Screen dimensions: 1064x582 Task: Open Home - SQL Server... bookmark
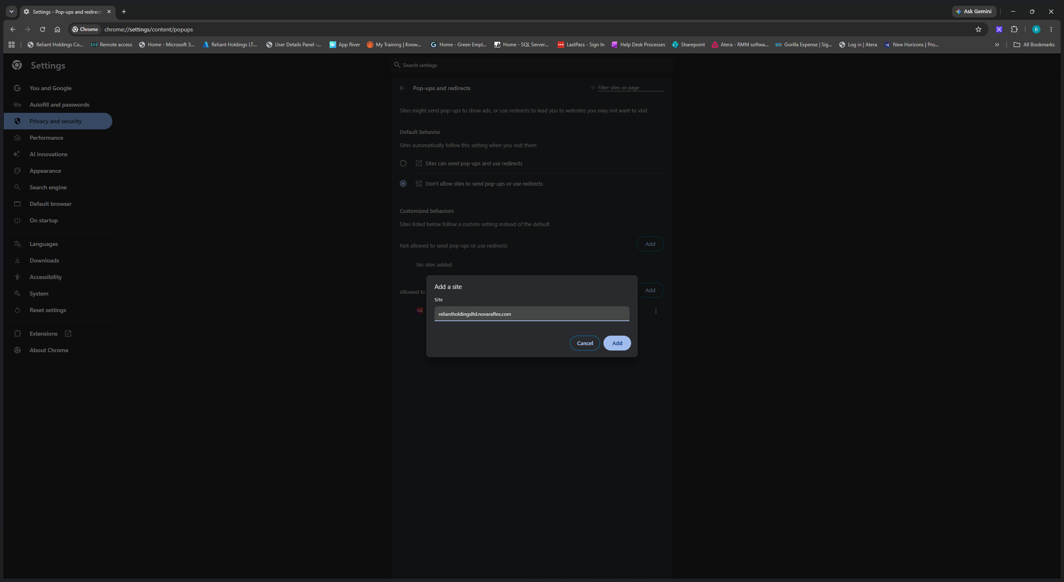(521, 45)
